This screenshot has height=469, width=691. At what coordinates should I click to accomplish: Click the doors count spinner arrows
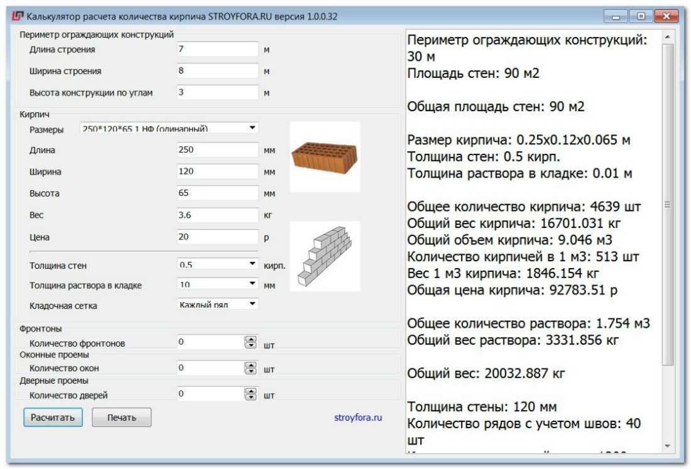[251, 394]
